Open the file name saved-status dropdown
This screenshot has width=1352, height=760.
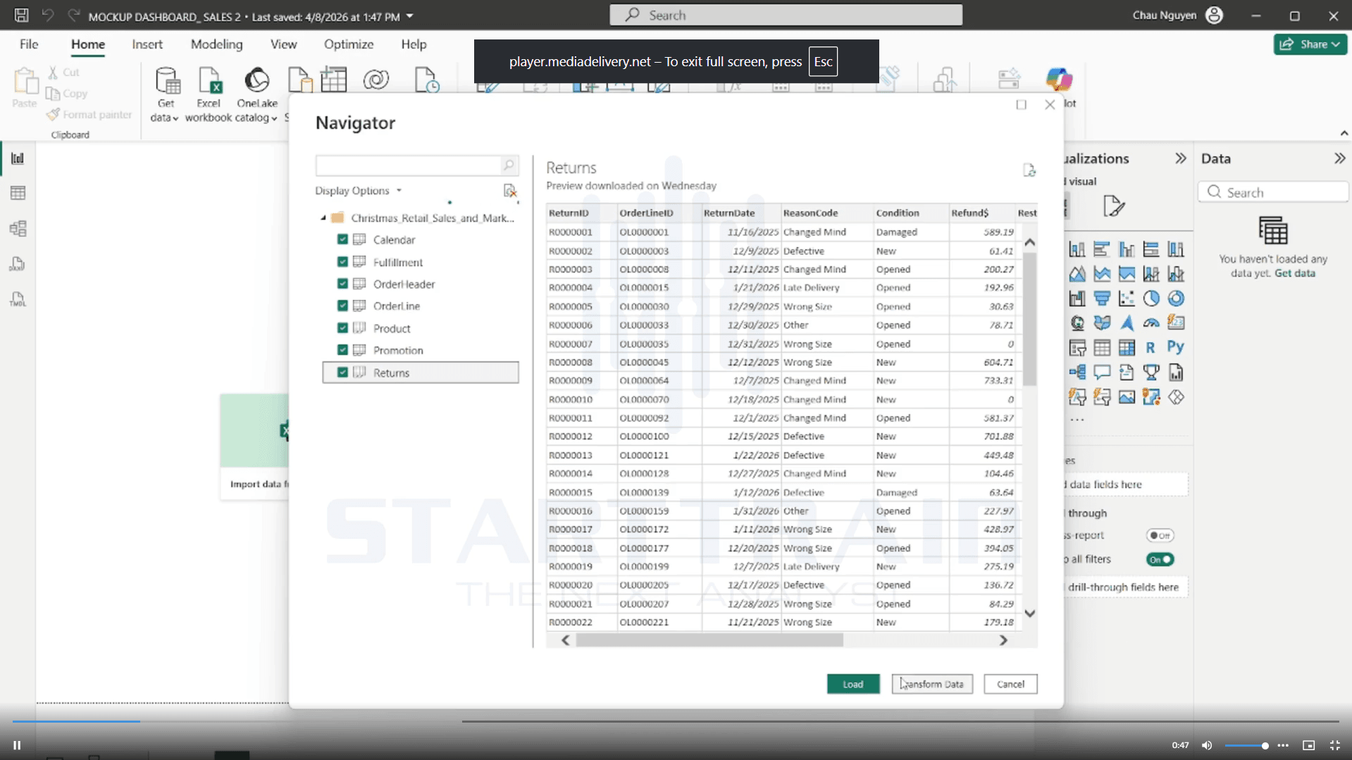[410, 16]
